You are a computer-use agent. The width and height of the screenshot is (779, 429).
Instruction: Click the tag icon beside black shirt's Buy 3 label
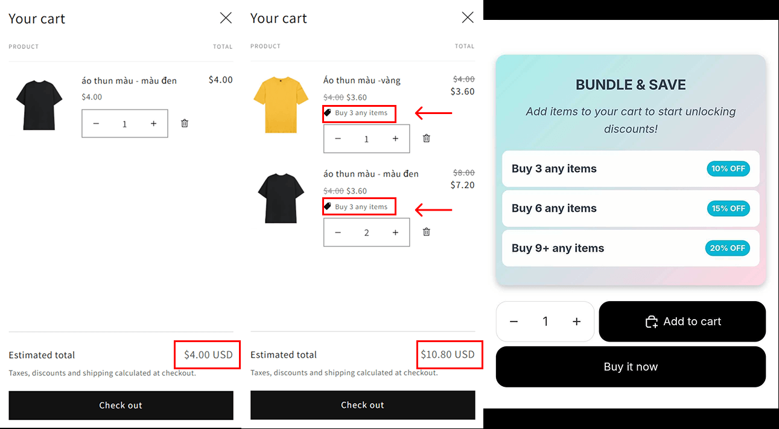(x=328, y=206)
